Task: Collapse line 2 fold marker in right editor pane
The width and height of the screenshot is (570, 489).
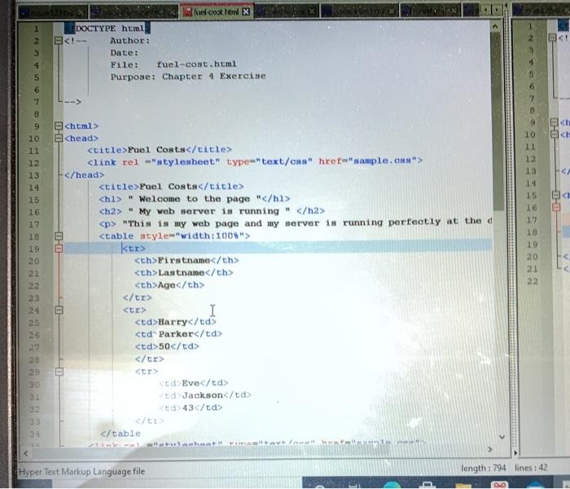Action: pos(552,37)
